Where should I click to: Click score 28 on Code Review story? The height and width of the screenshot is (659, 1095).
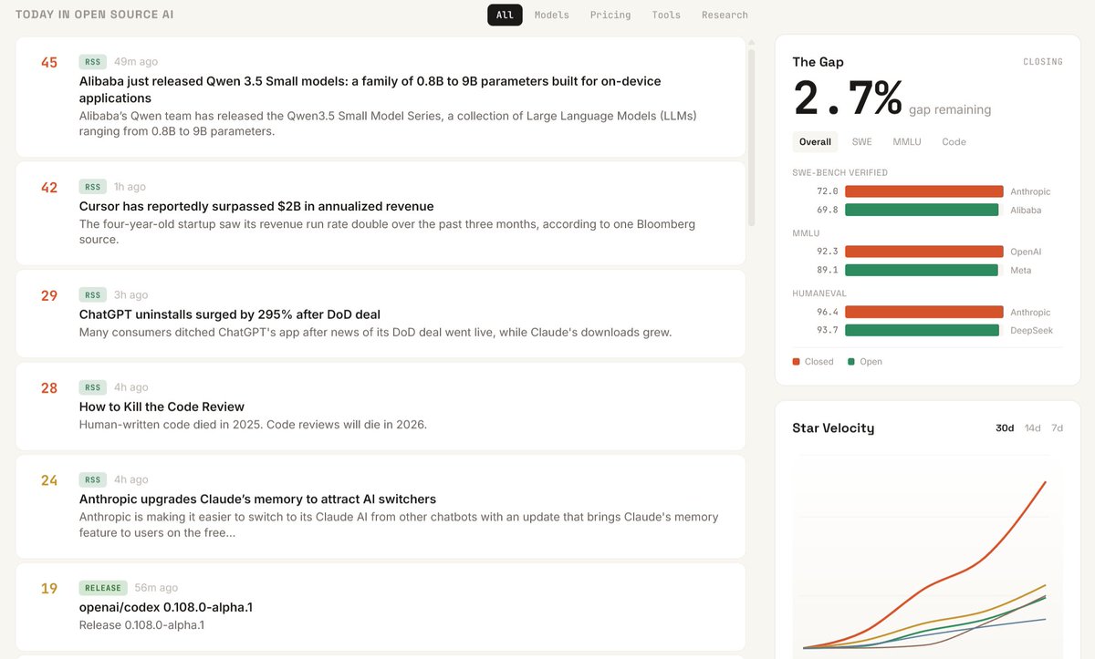[x=49, y=387]
